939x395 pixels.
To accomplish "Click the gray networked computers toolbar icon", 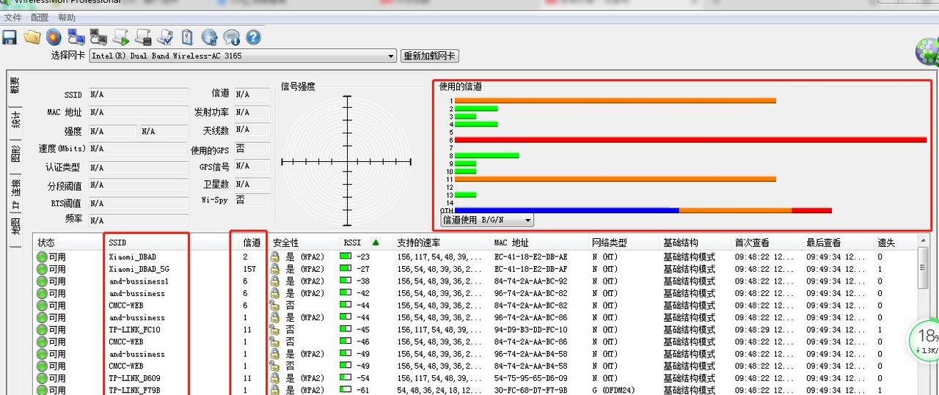I will coord(98,37).
